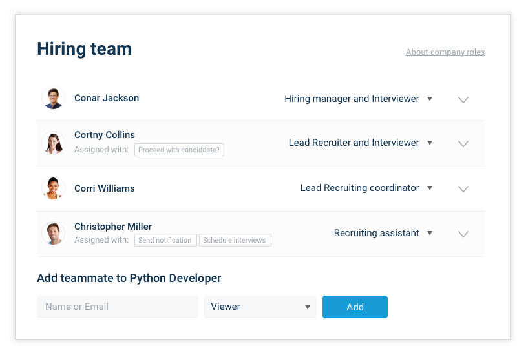Image resolution: width=528 pixels, height=353 pixels.
Task: Click the Proceed with candiddate? tag
Action: 179,150
